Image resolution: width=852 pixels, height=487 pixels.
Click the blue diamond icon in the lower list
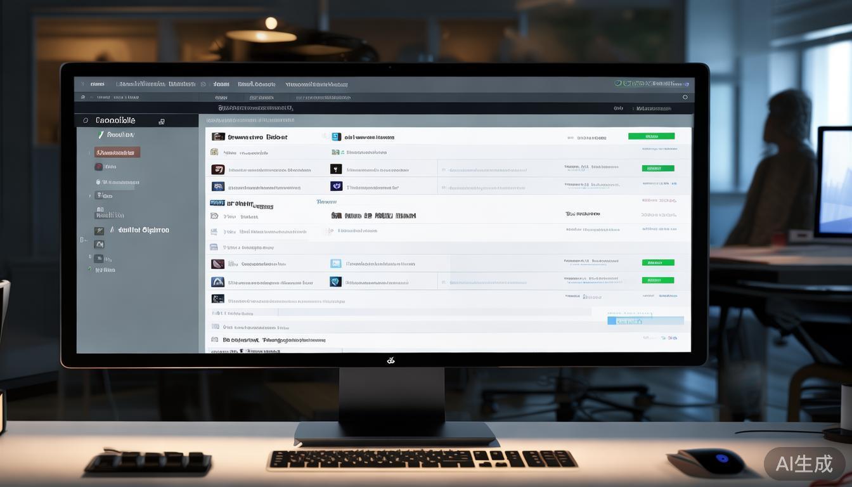pyautogui.click(x=336, y=282)
